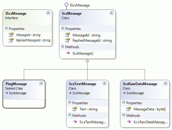Select the PingMessage class title

(16, 84)
